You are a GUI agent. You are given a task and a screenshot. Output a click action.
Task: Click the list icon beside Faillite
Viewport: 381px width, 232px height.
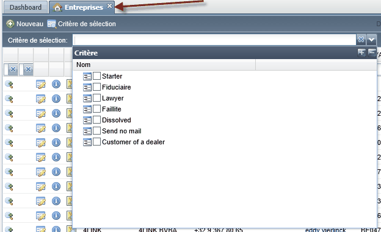pos(87,109)
